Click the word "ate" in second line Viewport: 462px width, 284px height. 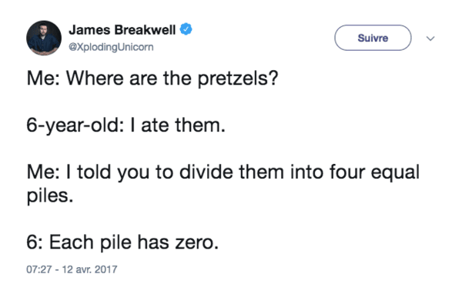pyautogui.click(x=155, y=125)
